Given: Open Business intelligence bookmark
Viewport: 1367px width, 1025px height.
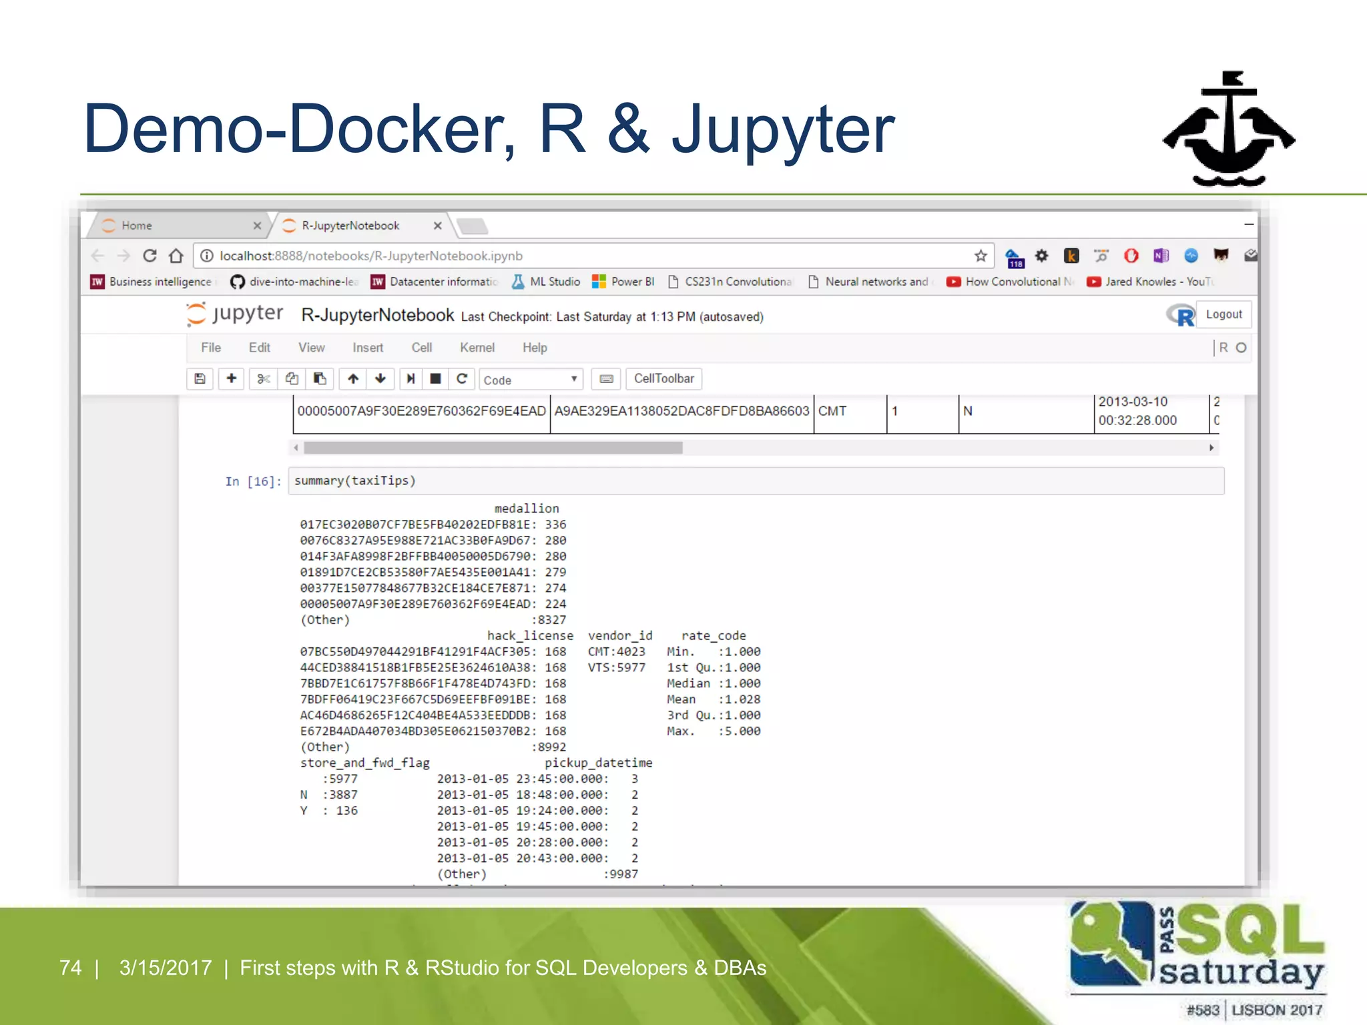Looking at the screenshot, I should point(153,282).
